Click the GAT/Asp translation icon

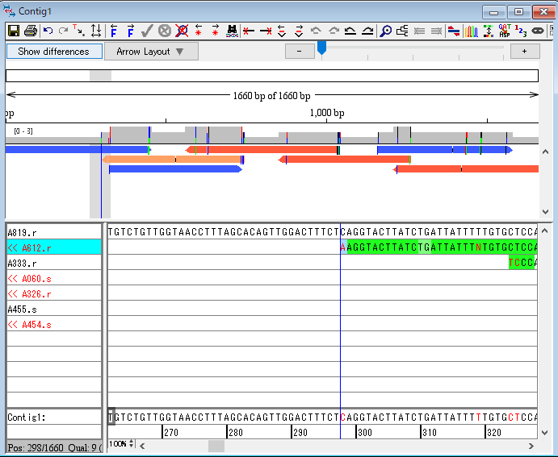click(x=505, y=31)
